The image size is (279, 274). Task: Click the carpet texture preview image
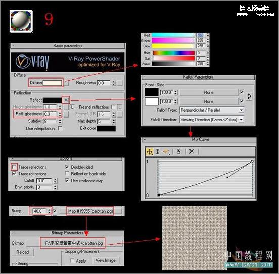pos(195,238)
